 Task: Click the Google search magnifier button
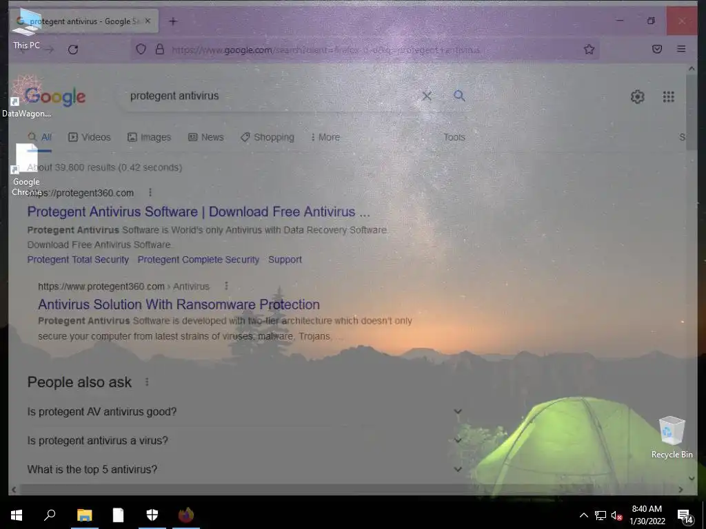pos(459,95)
